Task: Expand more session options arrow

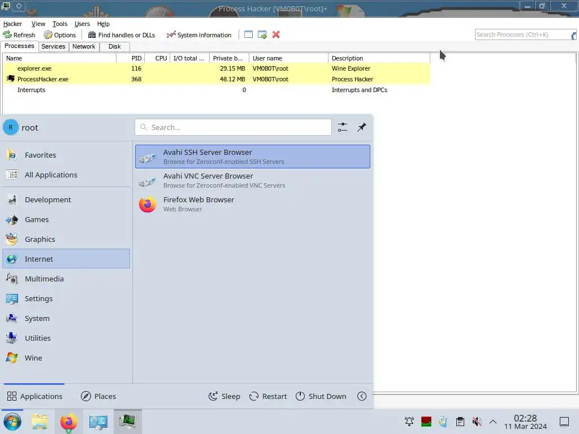Action: click(362, 396)
